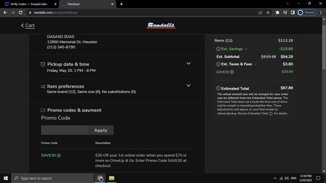Share this page icon

point(260,13)
